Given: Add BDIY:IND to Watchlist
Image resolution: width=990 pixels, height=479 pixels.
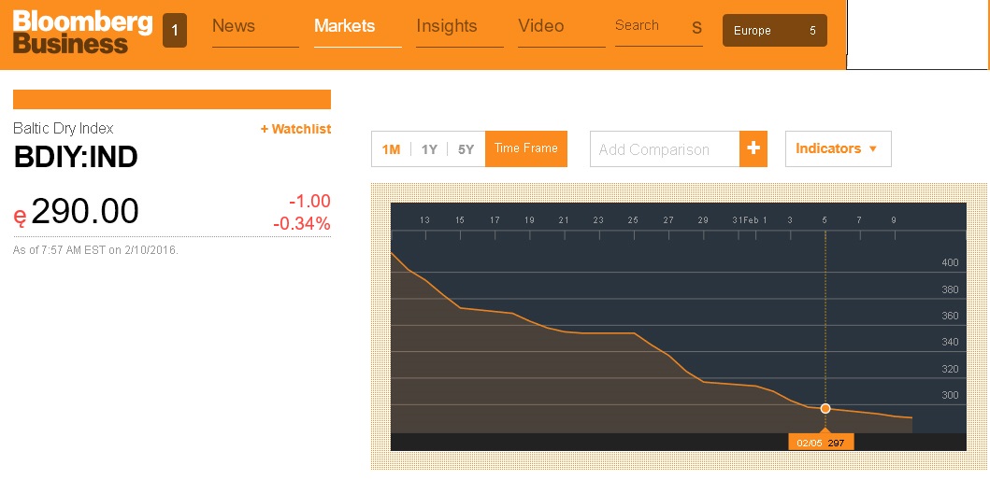Looking at the screenshot, I should click(x=295, y=129).
